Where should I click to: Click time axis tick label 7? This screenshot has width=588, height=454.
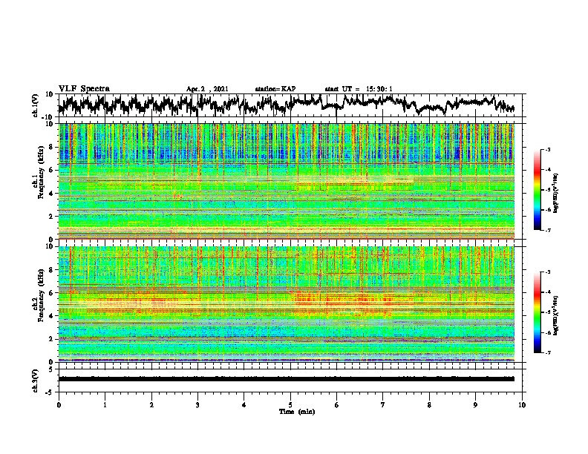(383, 405)
